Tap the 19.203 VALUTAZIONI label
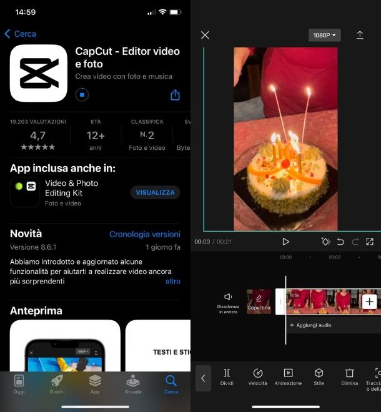Image resolution: width=381 pixels, height=412 pixels. tap(38, 122)
